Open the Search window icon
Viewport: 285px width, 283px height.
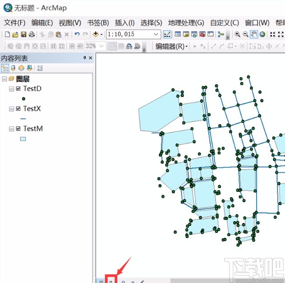[194, 34]
